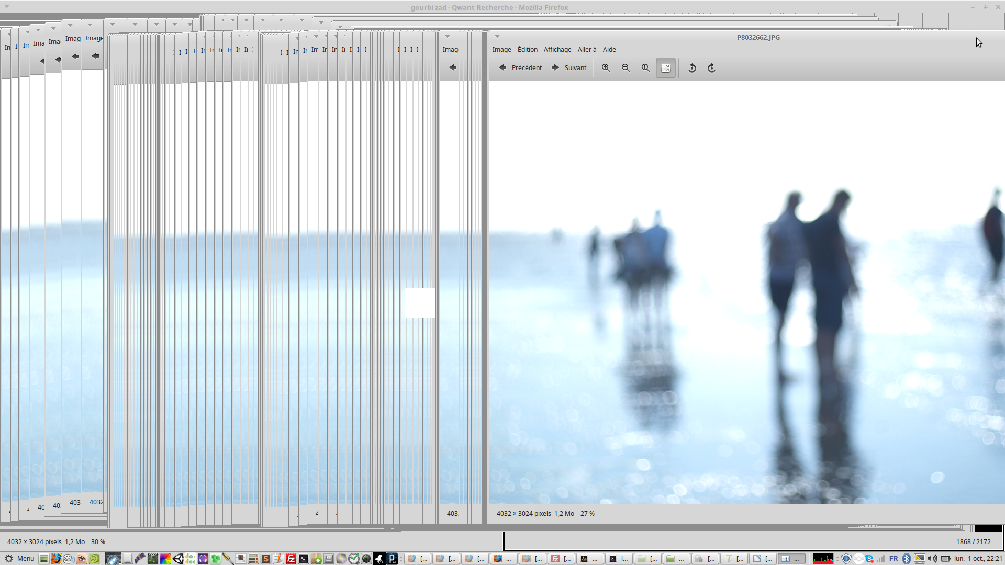Open the Affichage menu
Viewport: 1005px width, 565px height.
557,50
